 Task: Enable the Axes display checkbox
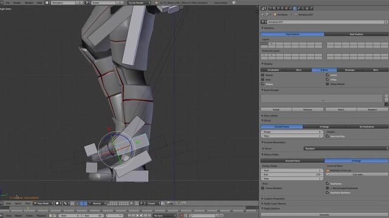pyautogui.click(x=263, y=79)
